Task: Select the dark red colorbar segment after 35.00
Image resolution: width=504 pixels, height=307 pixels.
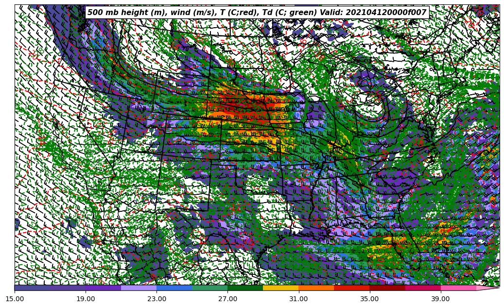Action: coord(387,288)
